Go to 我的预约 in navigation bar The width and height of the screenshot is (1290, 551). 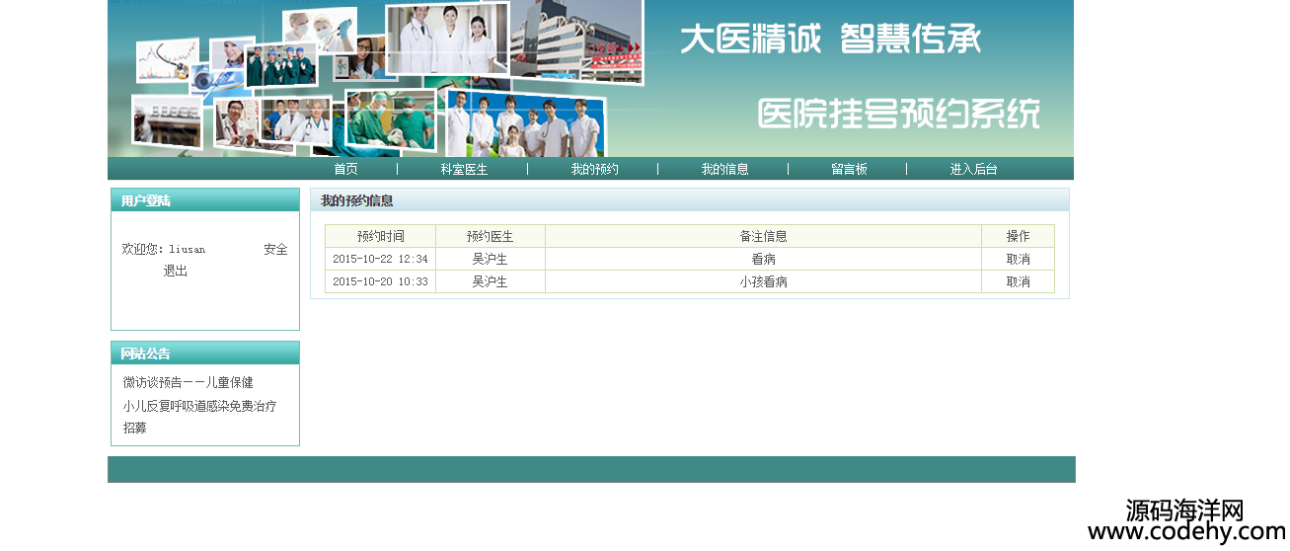(594, 169)
